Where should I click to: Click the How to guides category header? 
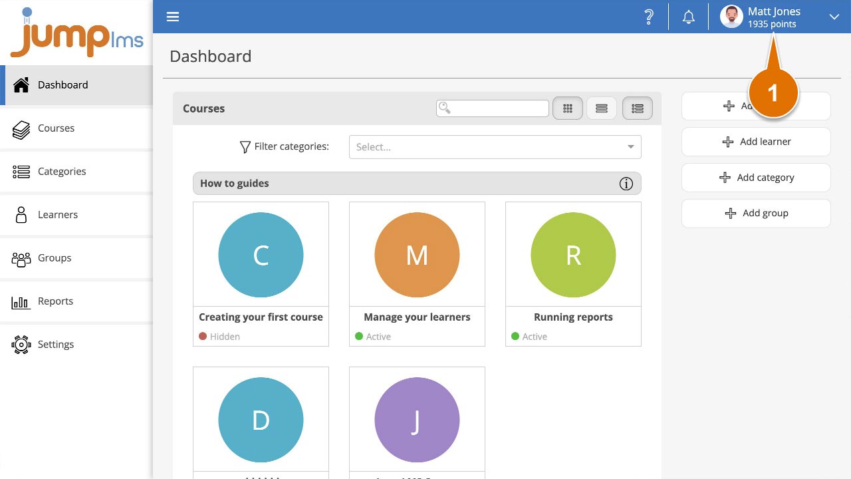(417, 184)
